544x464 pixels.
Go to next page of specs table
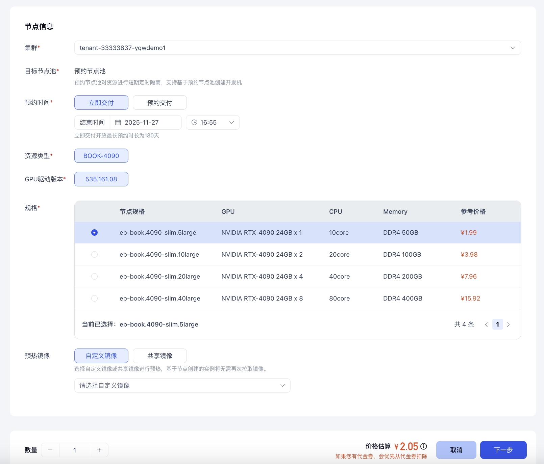[508, 325]
